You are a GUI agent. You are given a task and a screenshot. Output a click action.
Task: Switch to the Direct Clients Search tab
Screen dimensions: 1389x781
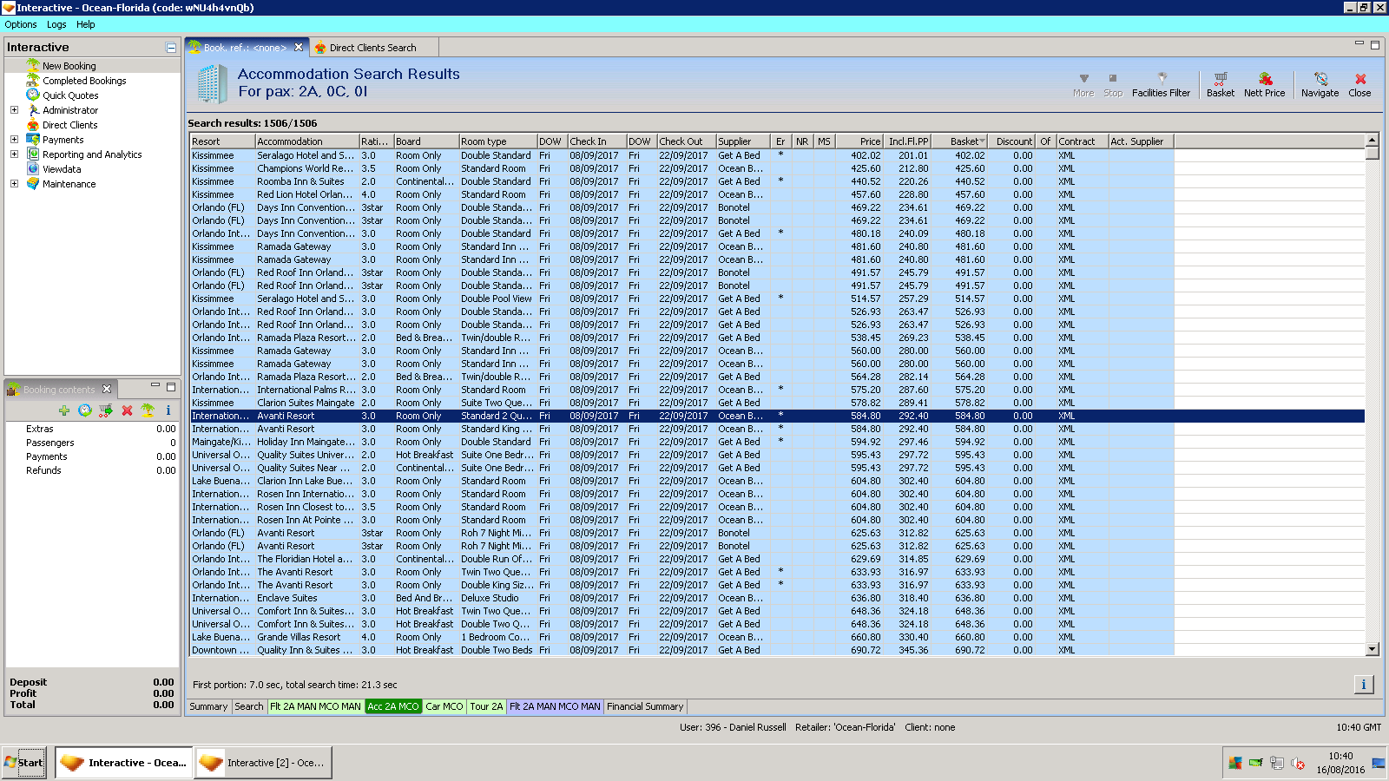[372, 48]
